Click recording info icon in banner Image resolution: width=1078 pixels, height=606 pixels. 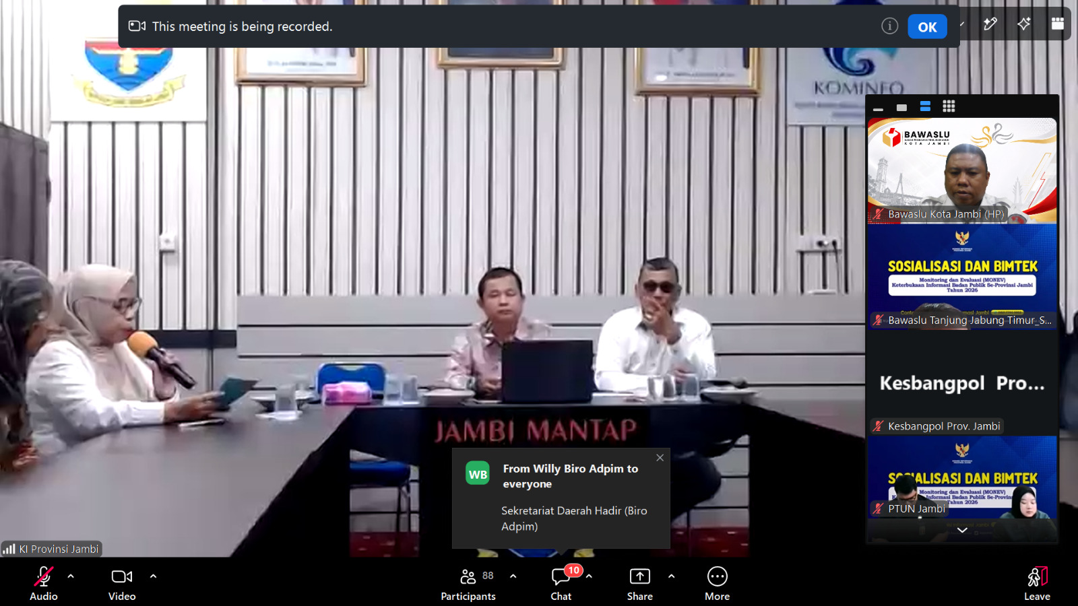890,26
